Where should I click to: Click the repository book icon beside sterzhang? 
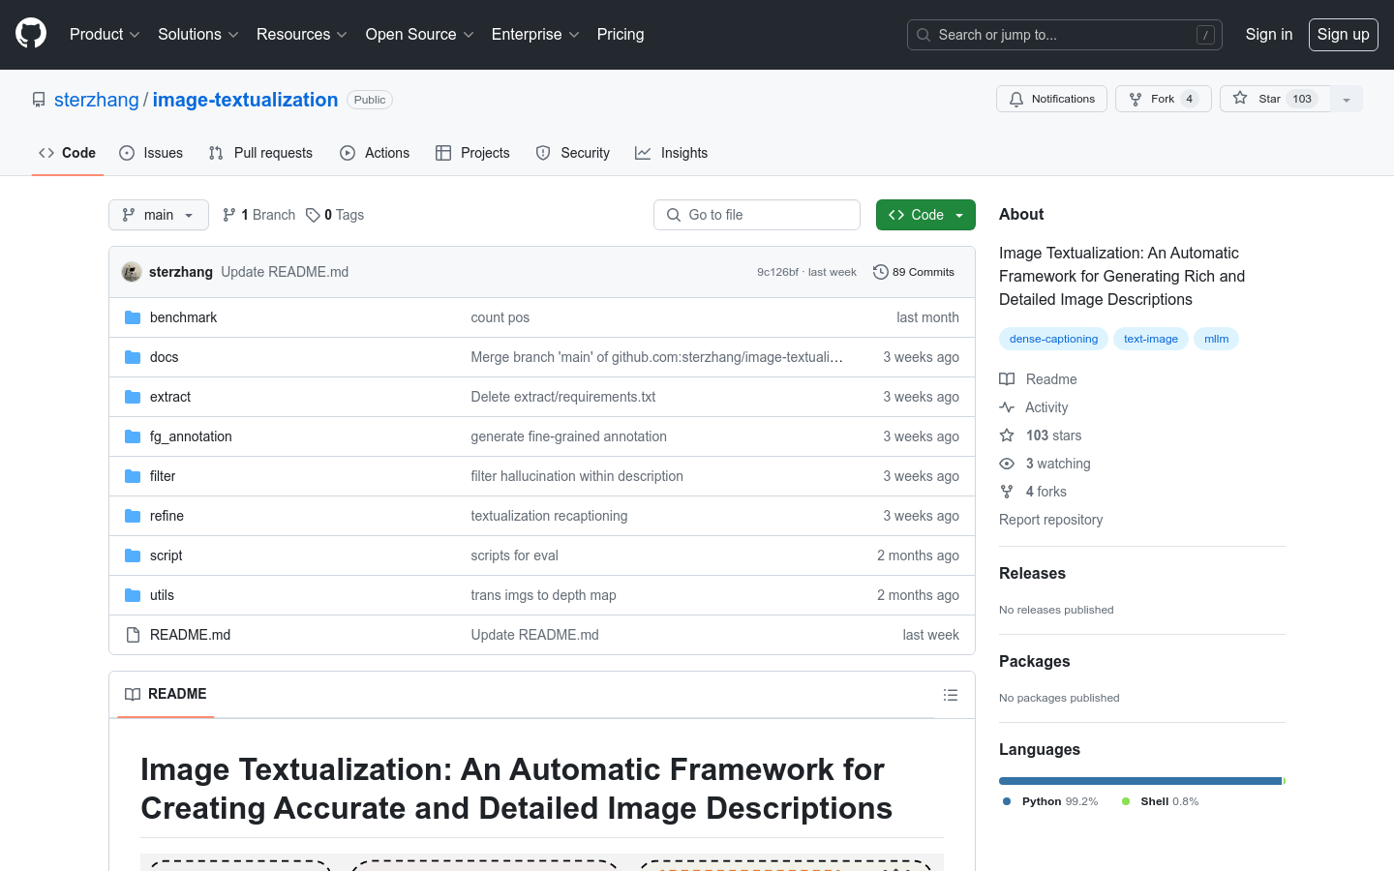point(39,100)
